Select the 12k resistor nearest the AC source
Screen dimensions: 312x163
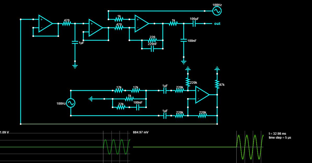pos(119,91)
